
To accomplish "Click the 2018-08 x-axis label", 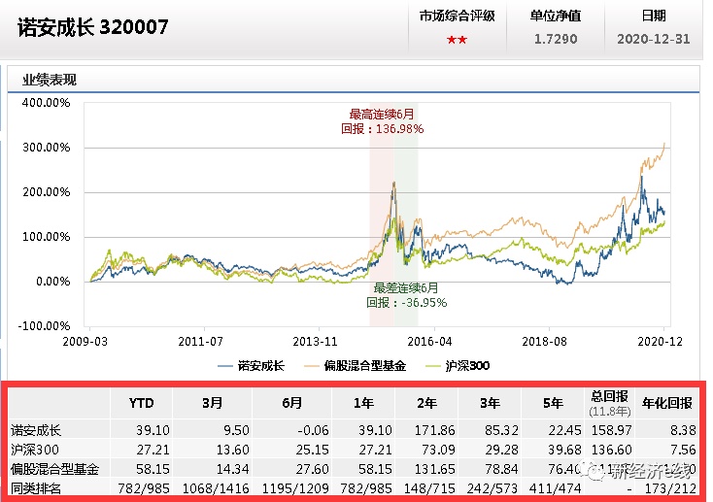I will [x=544, y=342].
